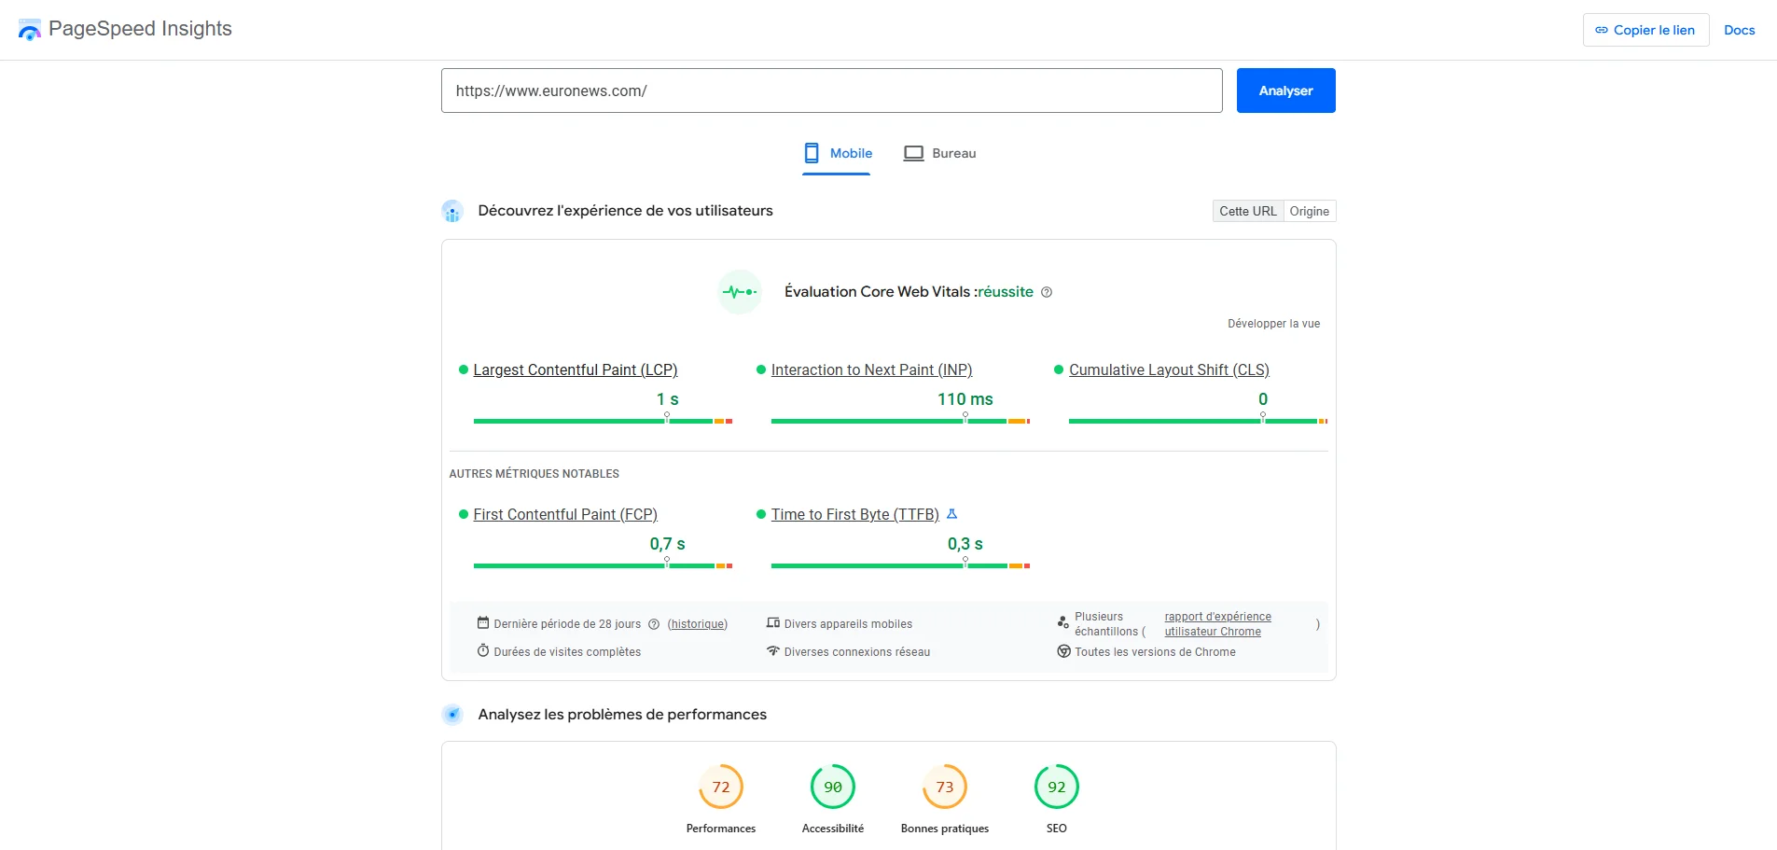
Task: Click the speedometer icon beside "Analysez les problèmes de performances"
Action: tap(453, 715)
